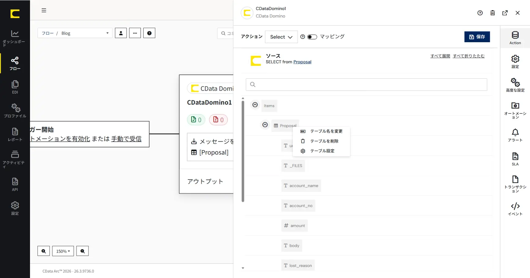Click the 保存 save button
Screen dimensions: 530x278
pyautogui.click(x=477, y=37)
